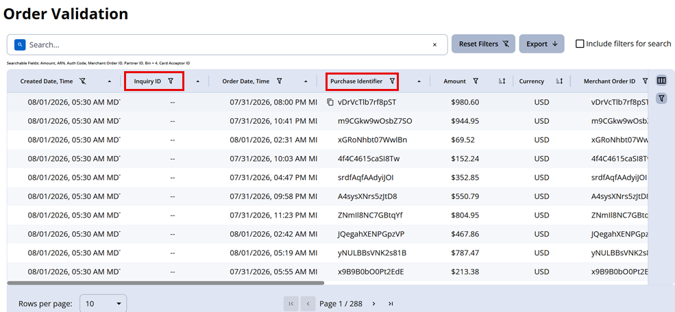Image resolution: width=675 pixels, height=312 pixels.
Task: Click the amount $804.95
Action: click(465, 216)
